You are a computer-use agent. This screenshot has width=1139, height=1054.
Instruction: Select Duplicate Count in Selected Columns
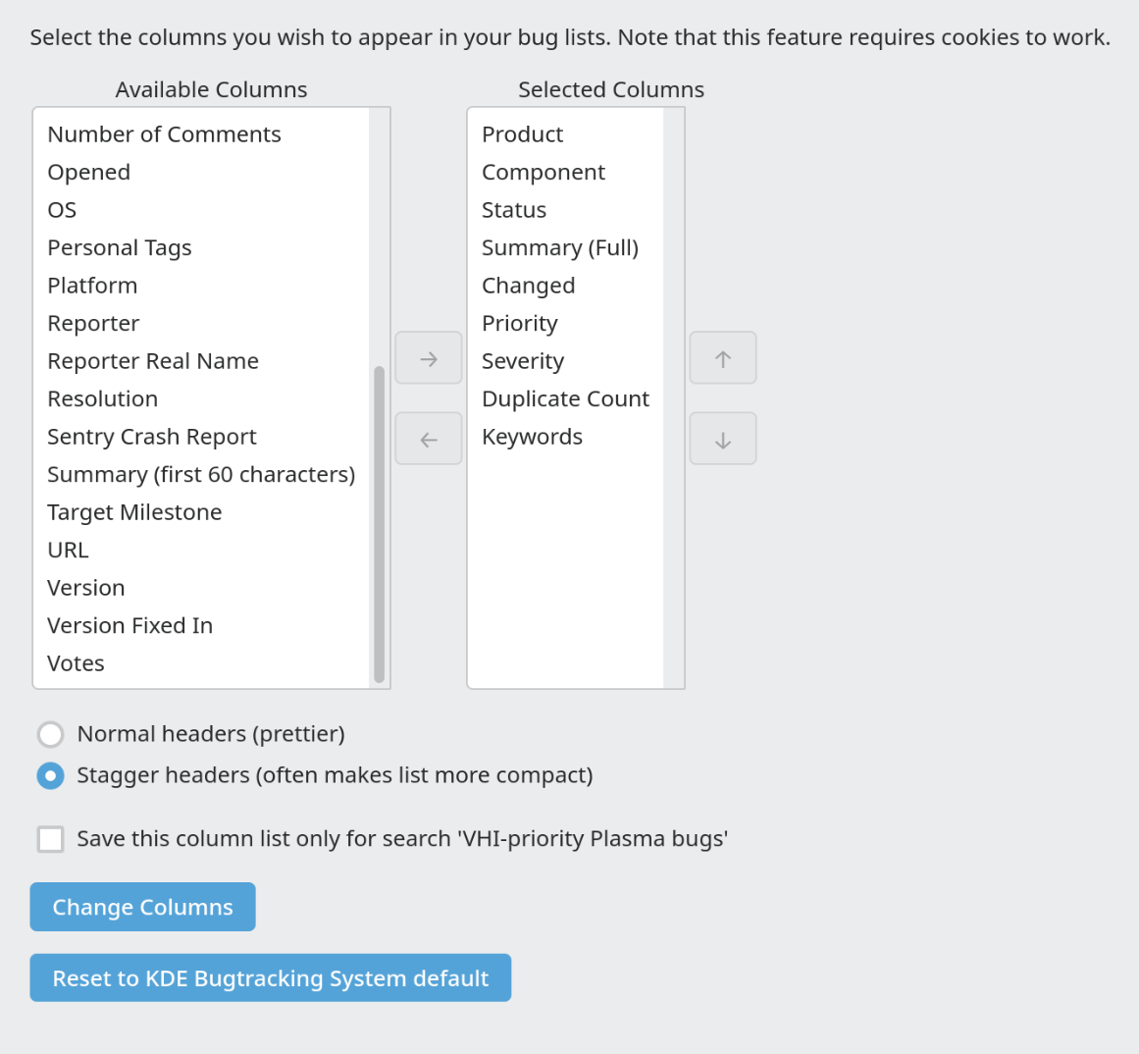point(565,399)
